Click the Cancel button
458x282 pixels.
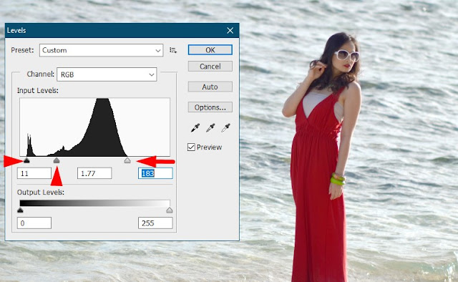(x=210, y=67)
